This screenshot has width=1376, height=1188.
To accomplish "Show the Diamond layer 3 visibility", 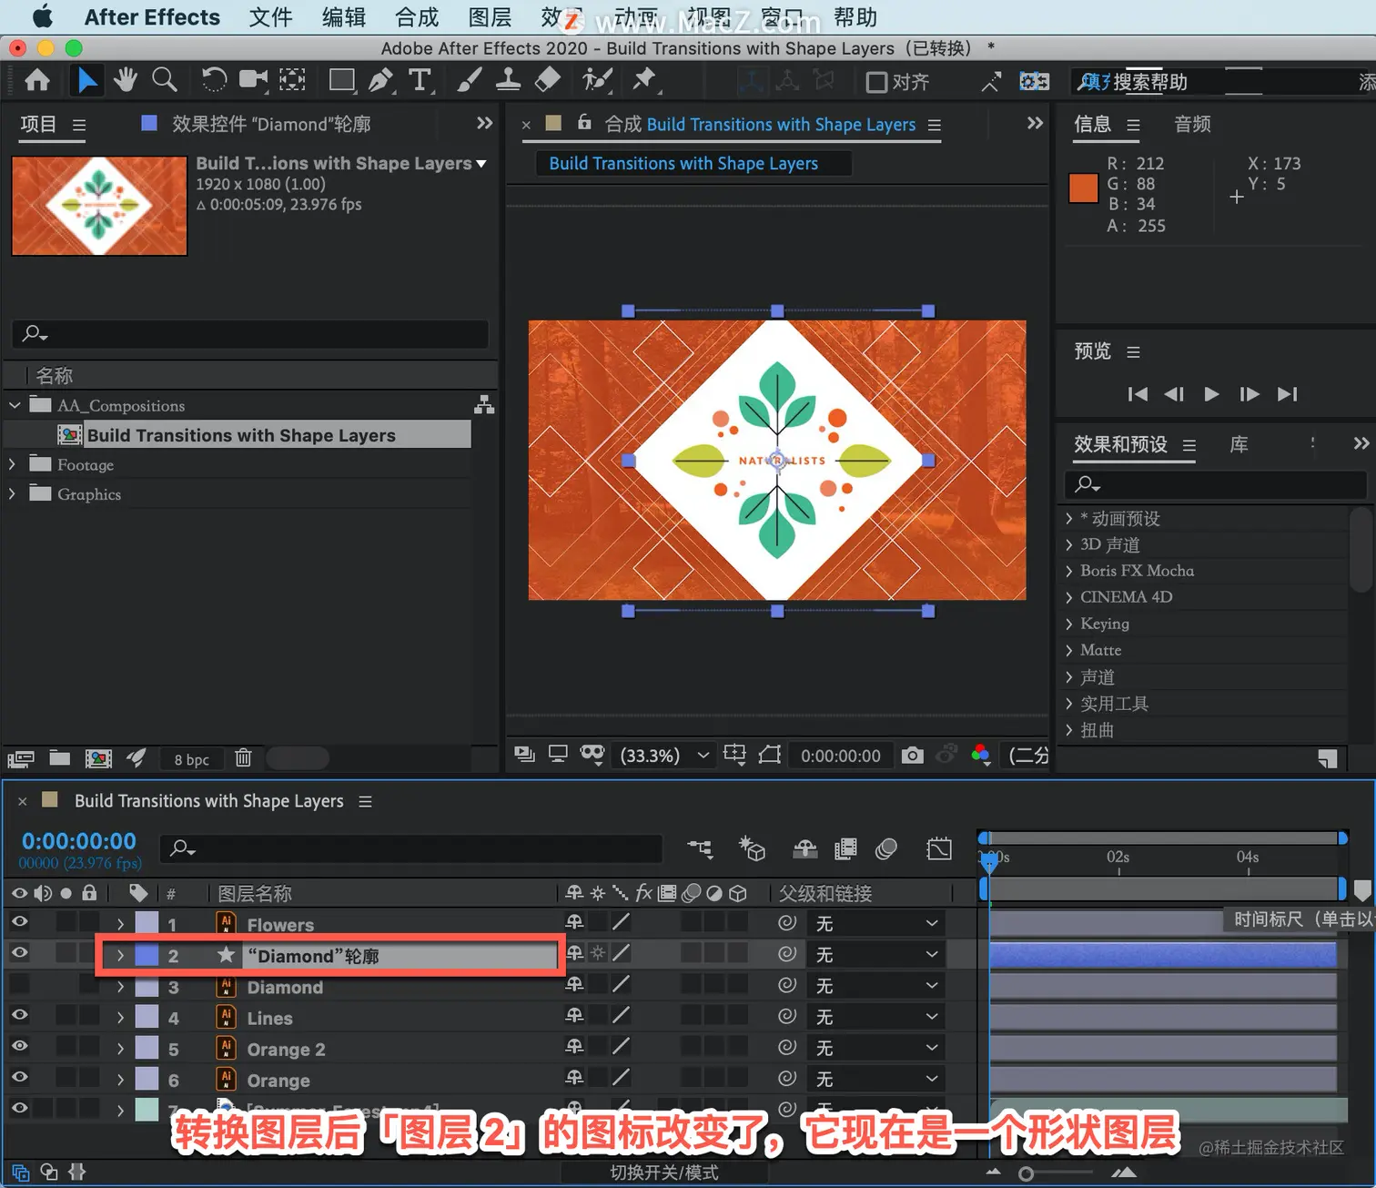I will (x=19, y=985).
